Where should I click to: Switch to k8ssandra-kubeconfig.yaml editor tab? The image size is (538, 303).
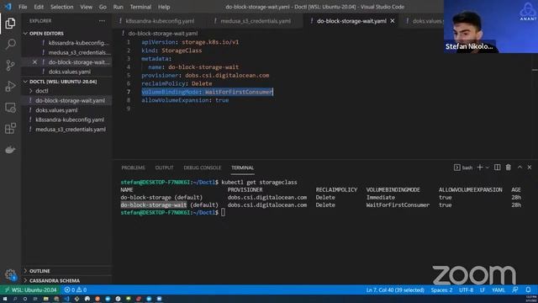pos(160,21)
